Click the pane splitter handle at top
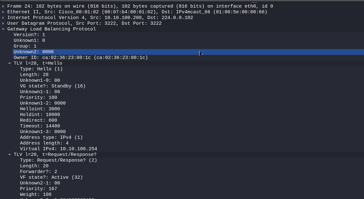 tap(254, 2)
